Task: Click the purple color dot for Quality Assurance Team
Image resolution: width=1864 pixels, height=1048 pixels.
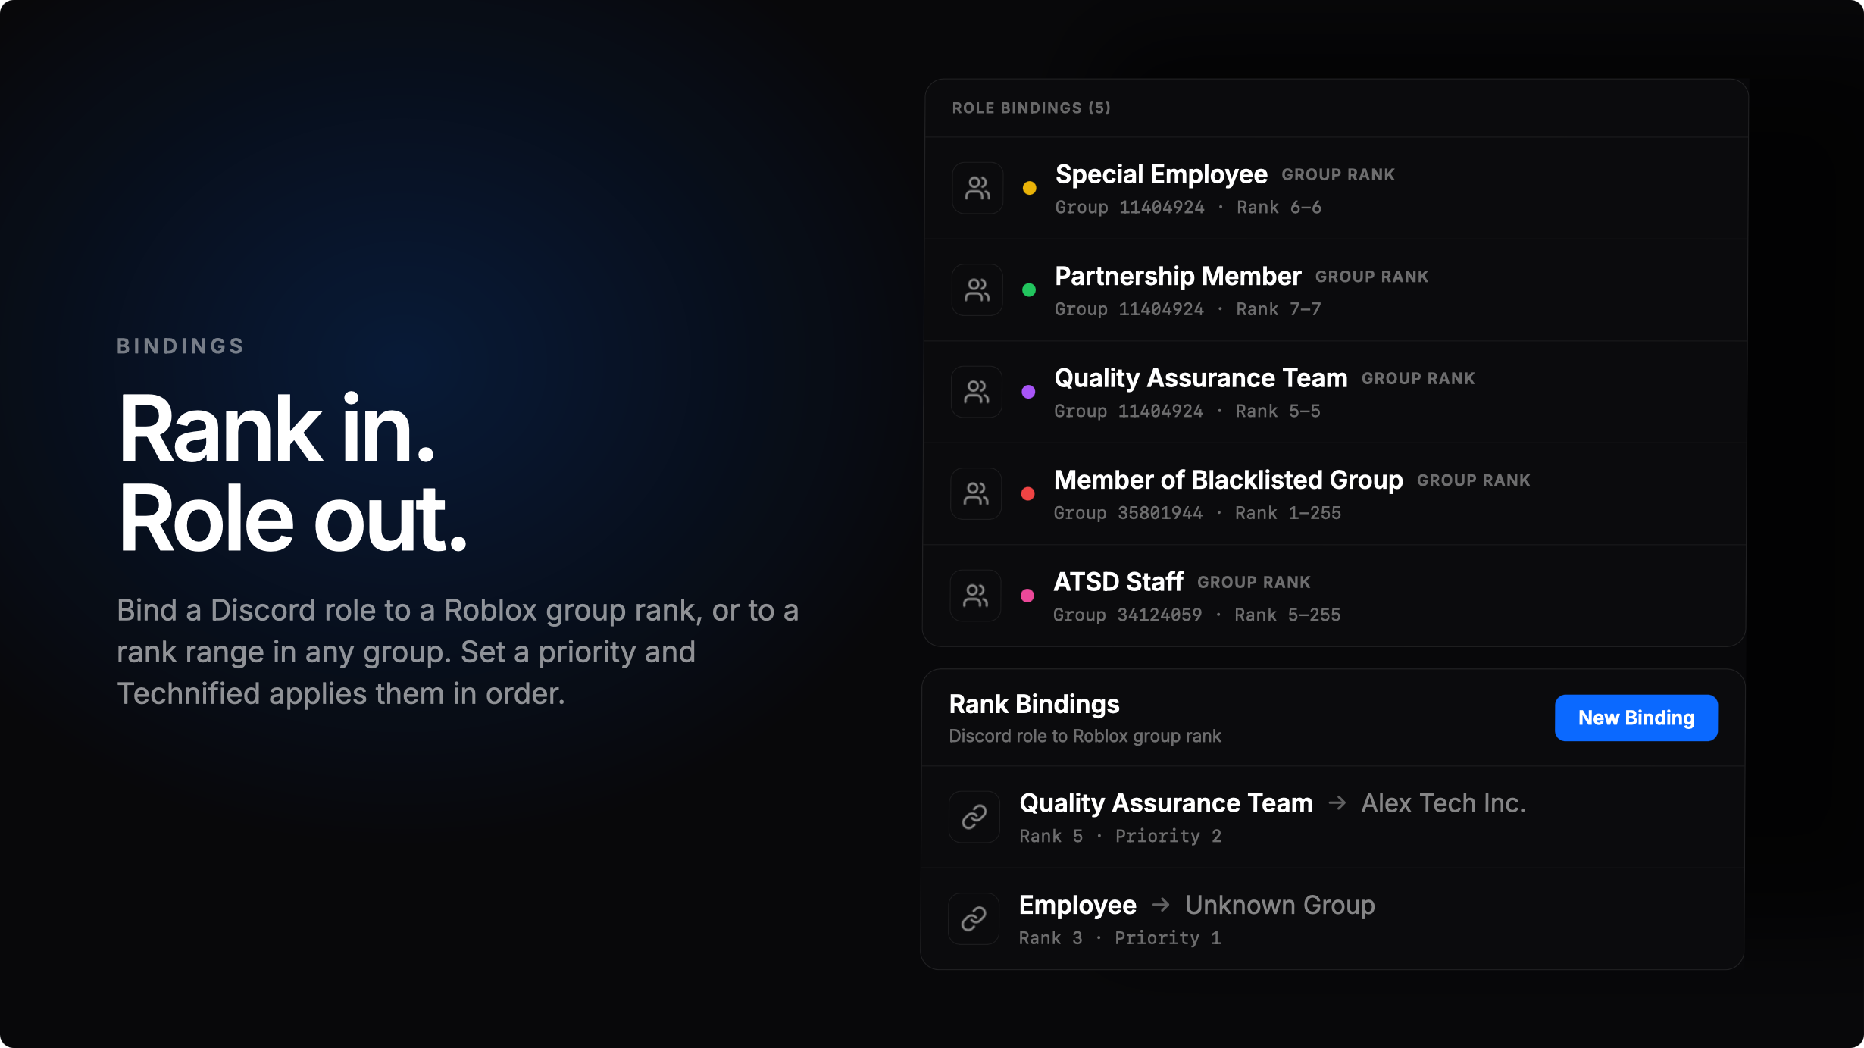Action: pos(1028,392)
